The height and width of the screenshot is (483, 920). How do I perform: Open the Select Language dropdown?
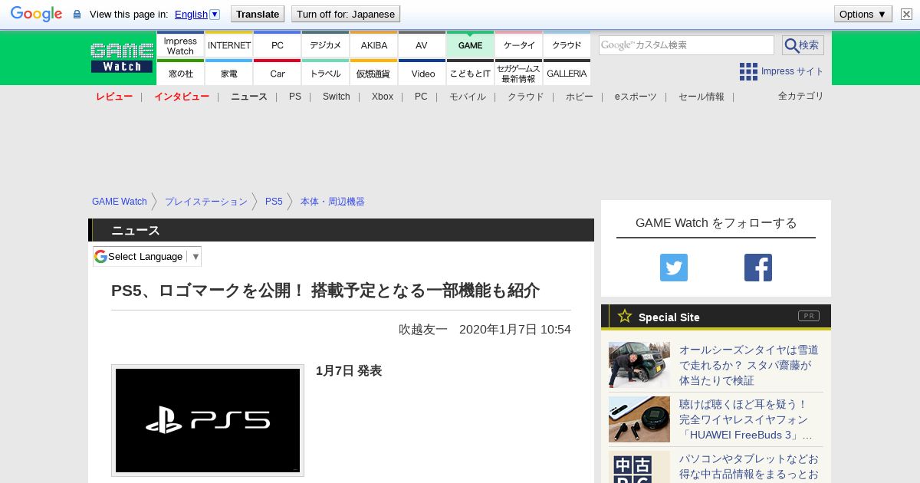(147, 256)
